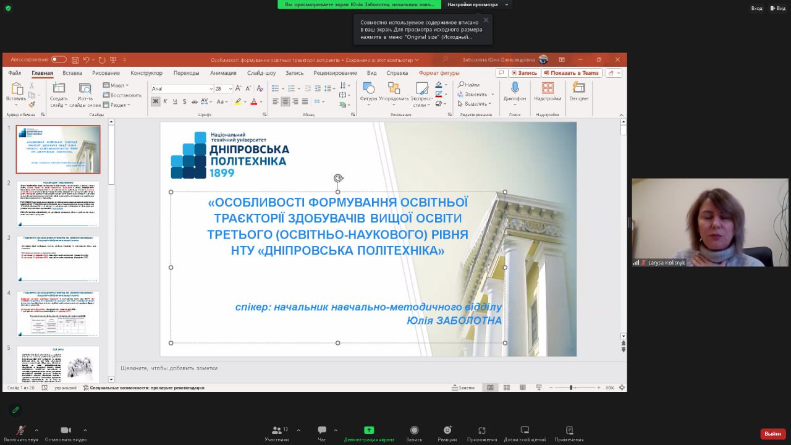Click Найти to search the presentation

click(x=469, y=85)
